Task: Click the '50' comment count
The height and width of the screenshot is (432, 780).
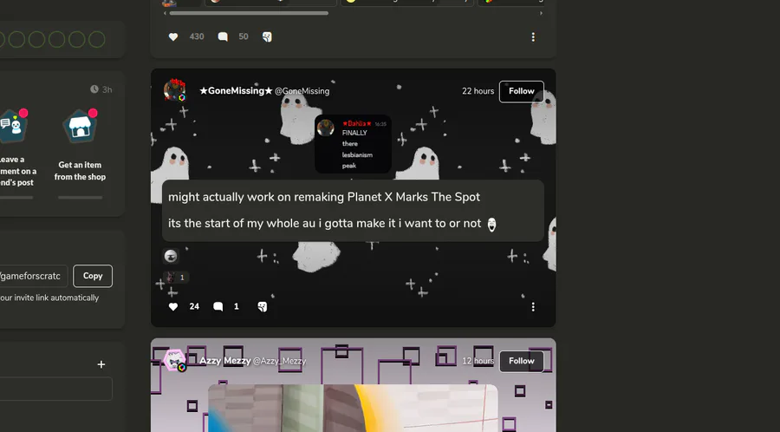Action: point(244,36)
